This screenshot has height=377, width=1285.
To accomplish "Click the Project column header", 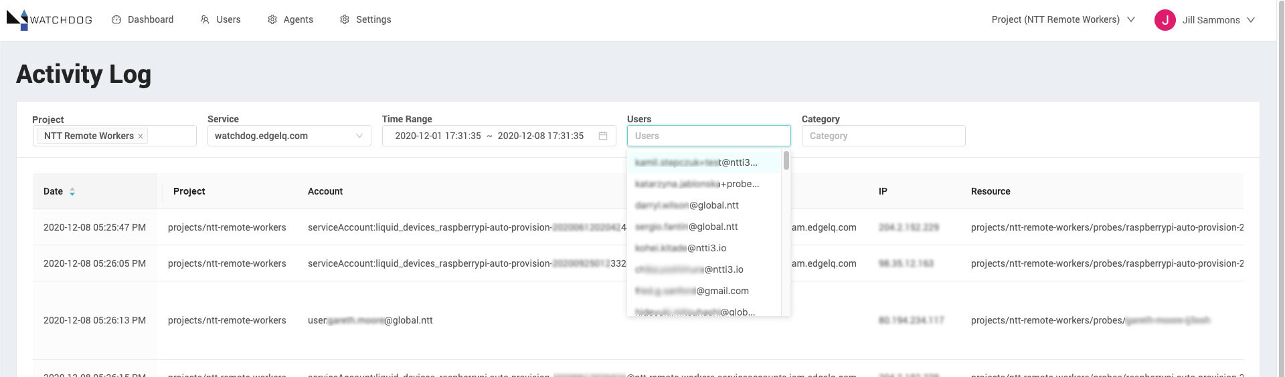I will coord(189,191).
